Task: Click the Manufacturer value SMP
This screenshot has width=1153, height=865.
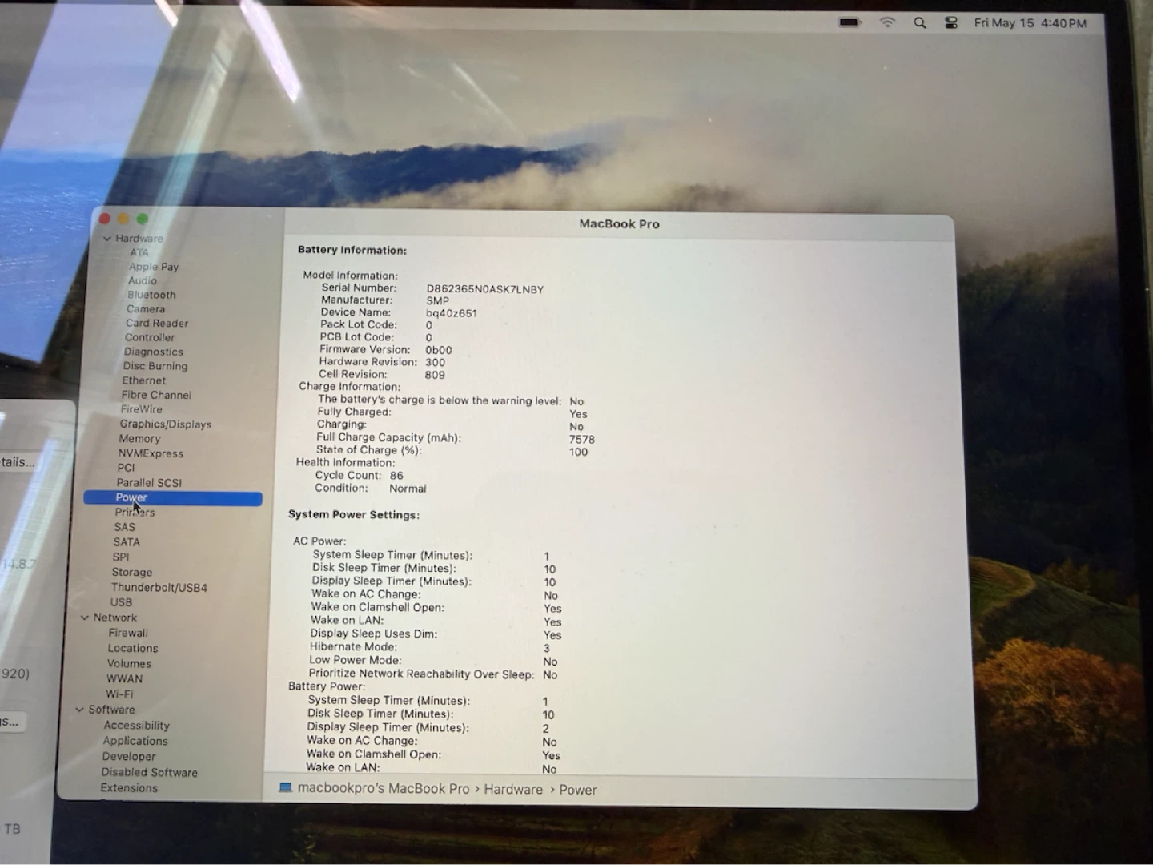Action: click(437, 301)
